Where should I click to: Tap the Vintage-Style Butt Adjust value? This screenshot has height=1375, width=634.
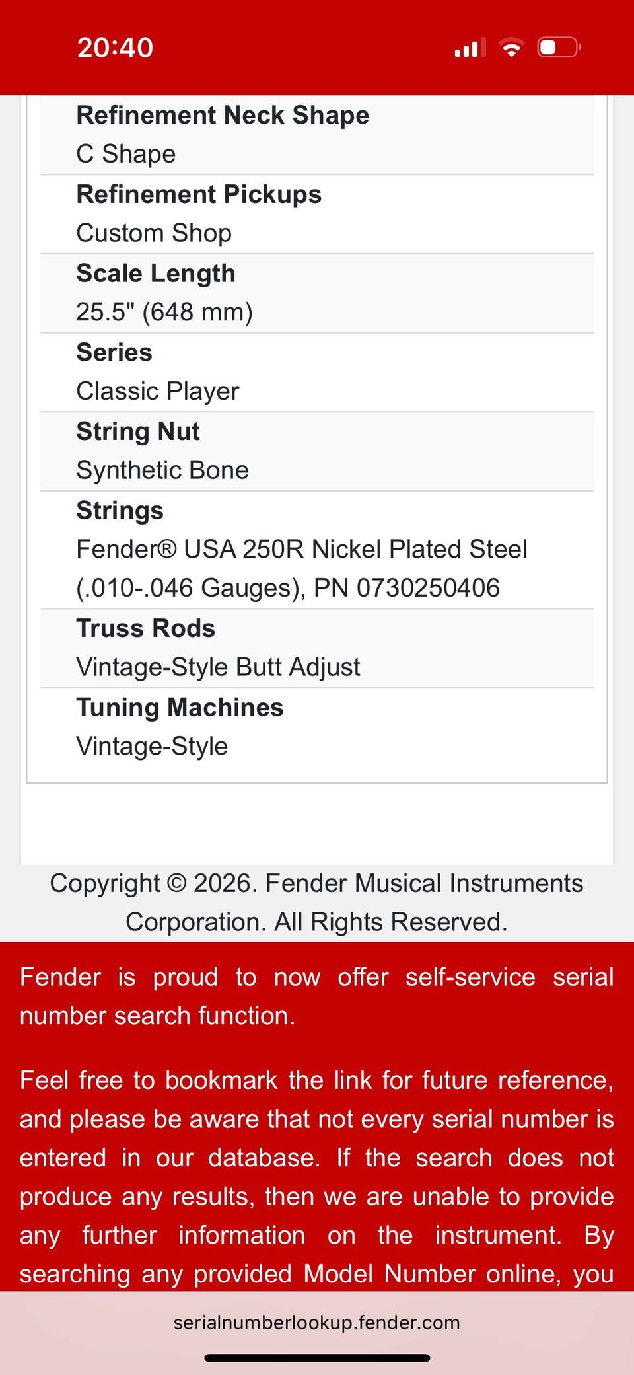(218, 667)
